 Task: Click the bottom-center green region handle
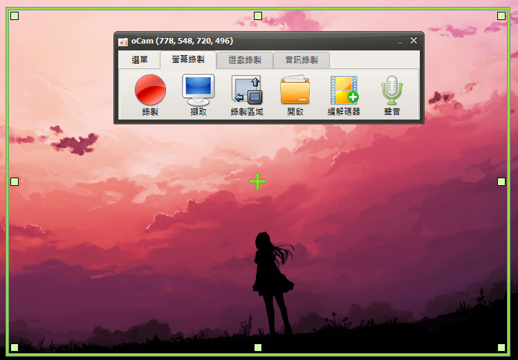258,348
